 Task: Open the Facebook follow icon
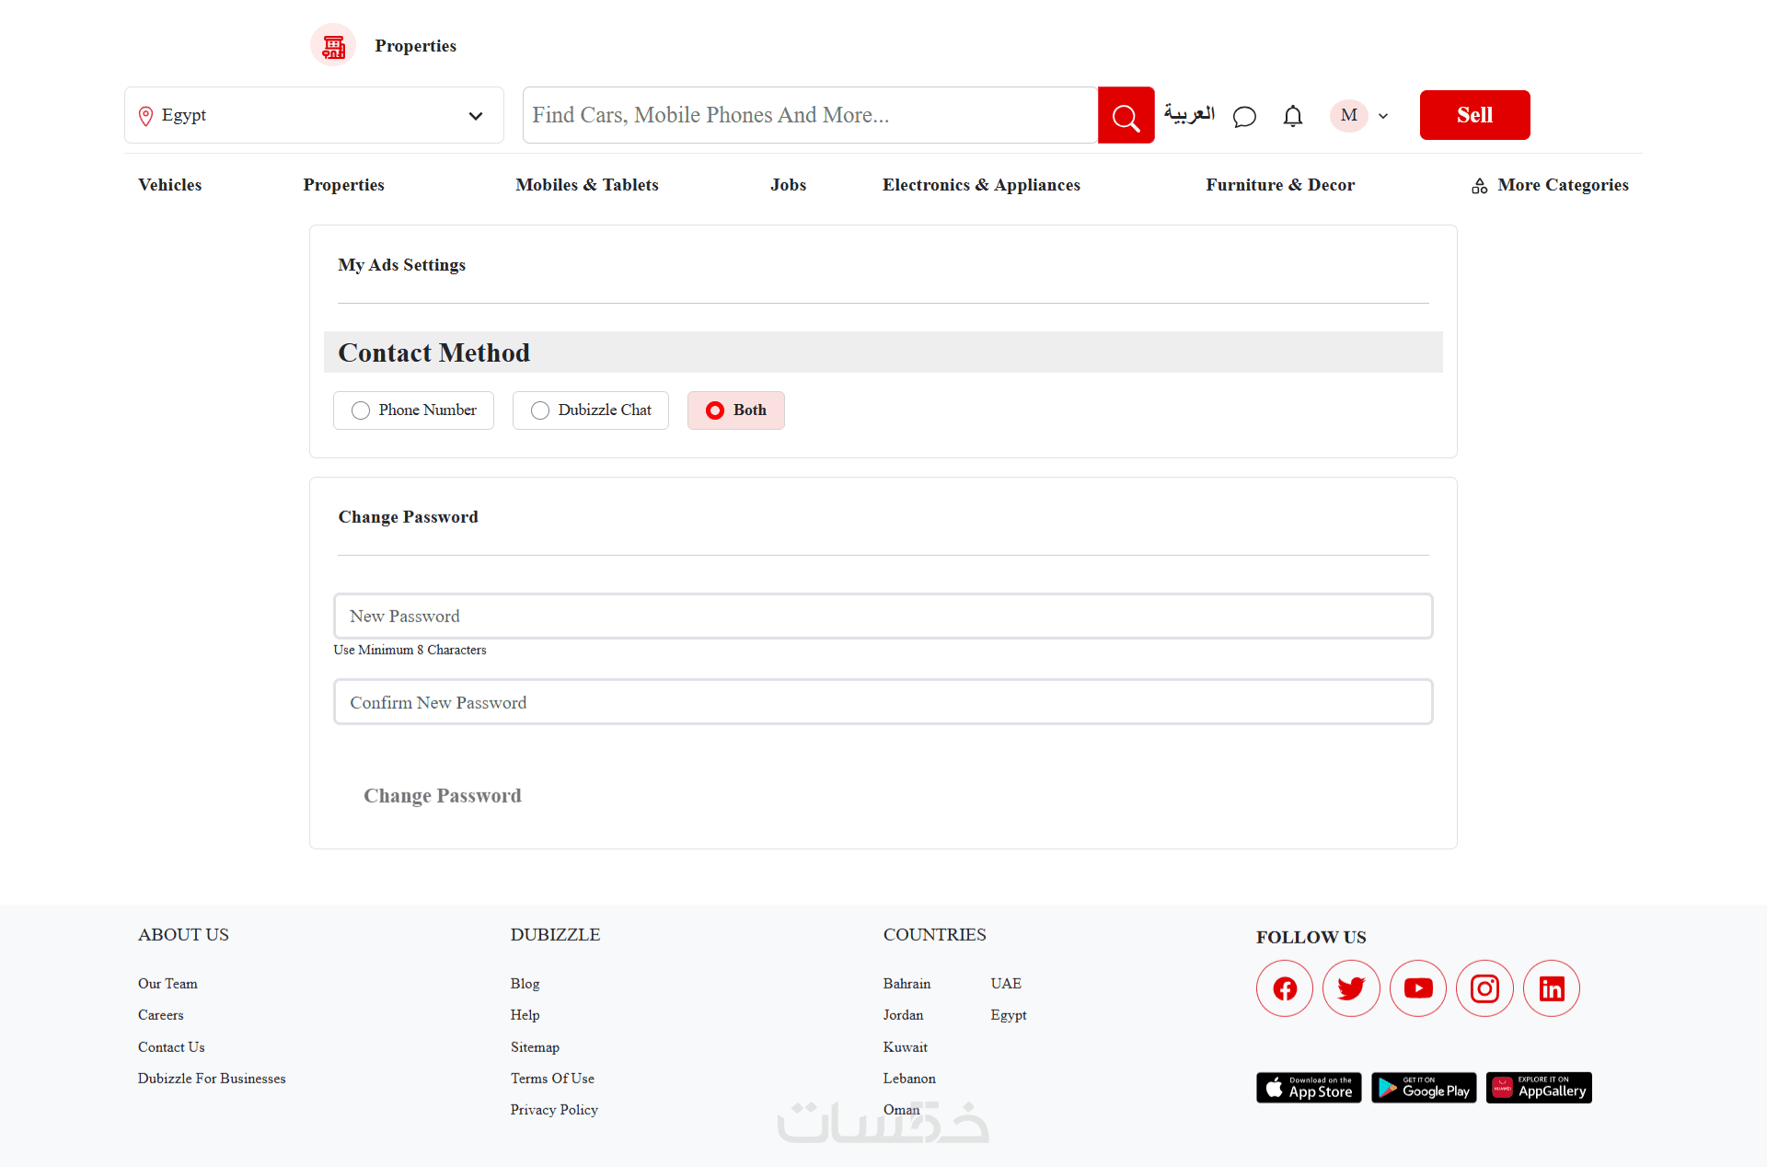(x=1285, y=988)
